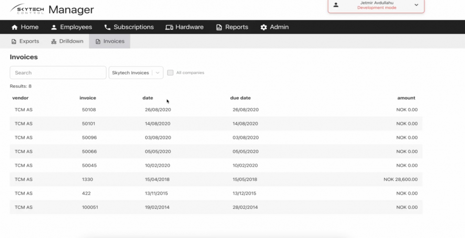Select invoice number 50108

89,110
